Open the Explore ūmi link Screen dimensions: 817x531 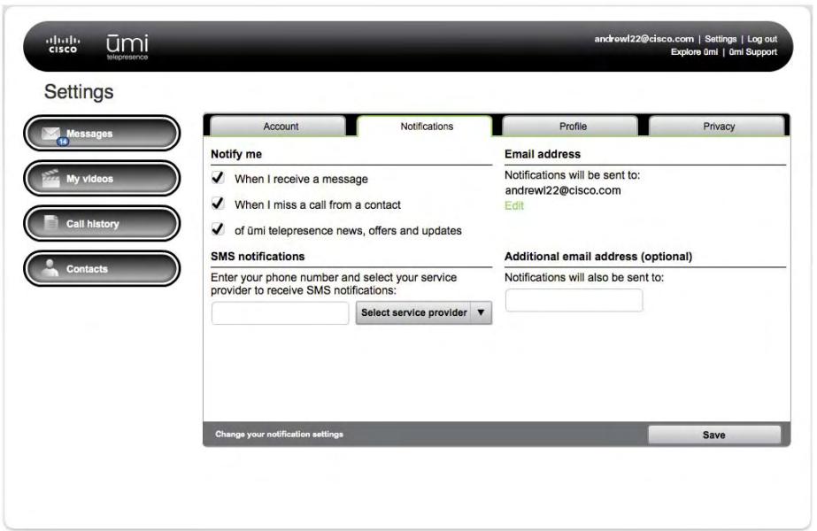pos(694,52)
